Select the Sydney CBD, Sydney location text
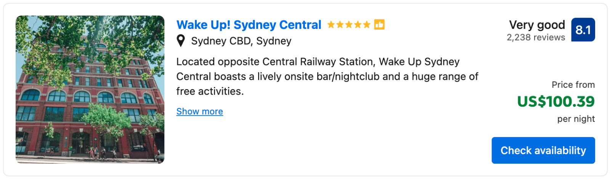 click(x=241, y=41)
